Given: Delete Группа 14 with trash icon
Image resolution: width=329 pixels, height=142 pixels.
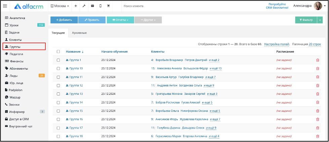Looking at the screenshot, I should coord(318,102).
